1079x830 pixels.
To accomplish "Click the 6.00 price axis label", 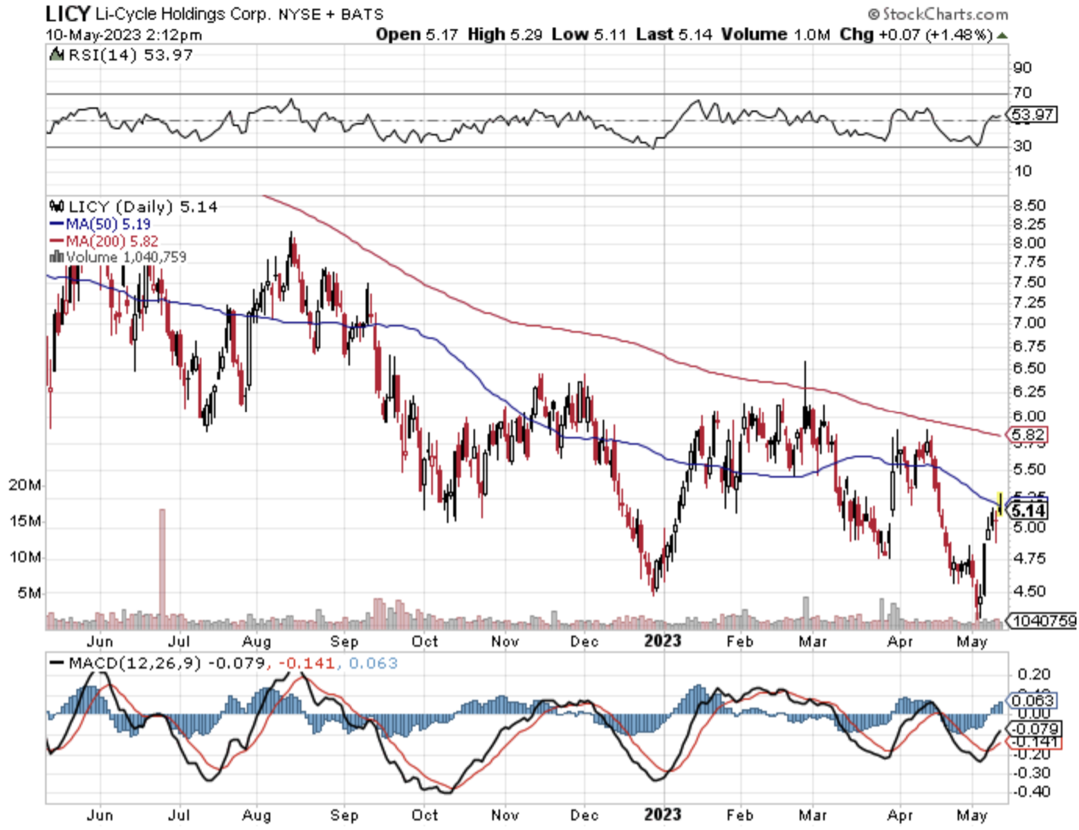I will [1029, 416].
